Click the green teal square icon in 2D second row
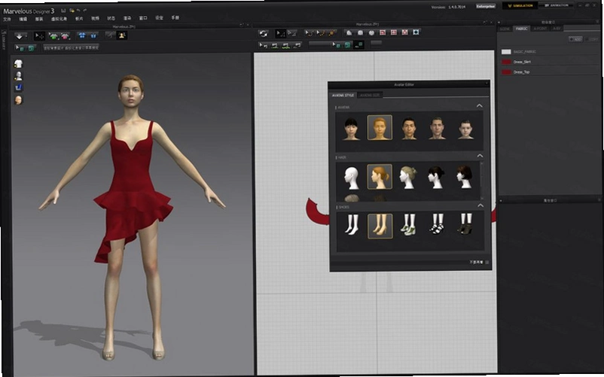Screen dimensions: 604x377 (347, 45)
